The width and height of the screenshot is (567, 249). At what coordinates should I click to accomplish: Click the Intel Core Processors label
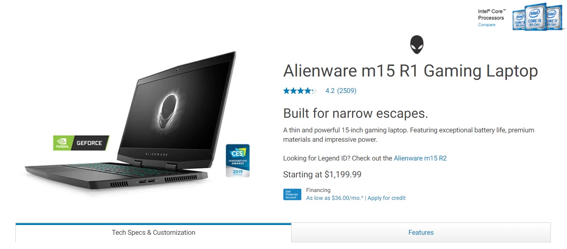(491, 15)
